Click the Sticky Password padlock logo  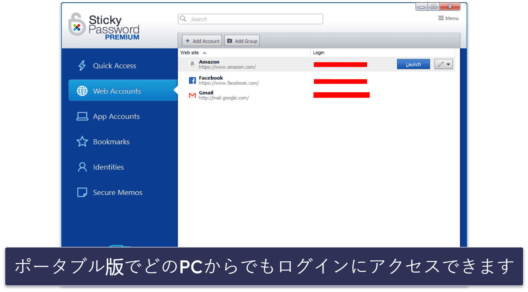(x=77, y=24)
